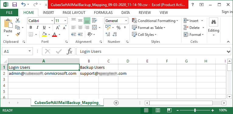
Task: Open the Name Box dropdown arrow
Action: (x=30, y=51)
